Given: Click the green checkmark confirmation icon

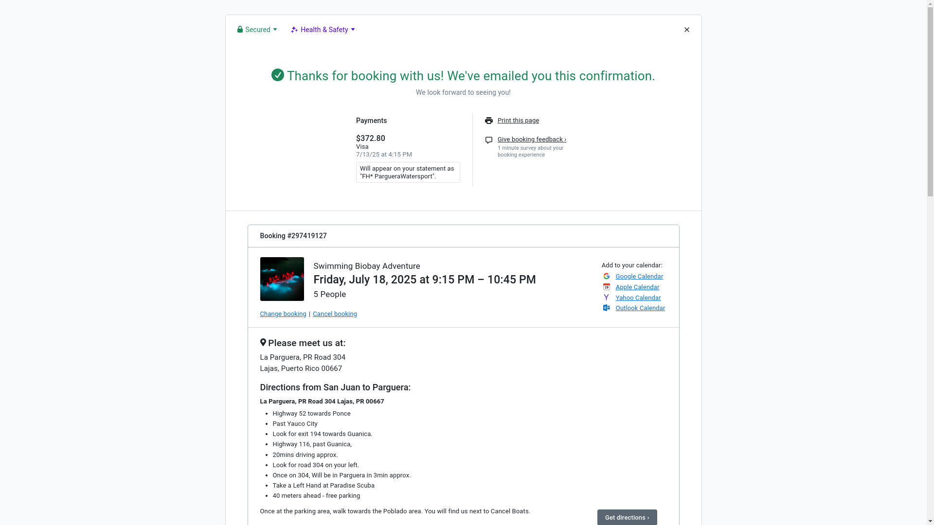Looking at the screenshot, I should tap(278, 75).
